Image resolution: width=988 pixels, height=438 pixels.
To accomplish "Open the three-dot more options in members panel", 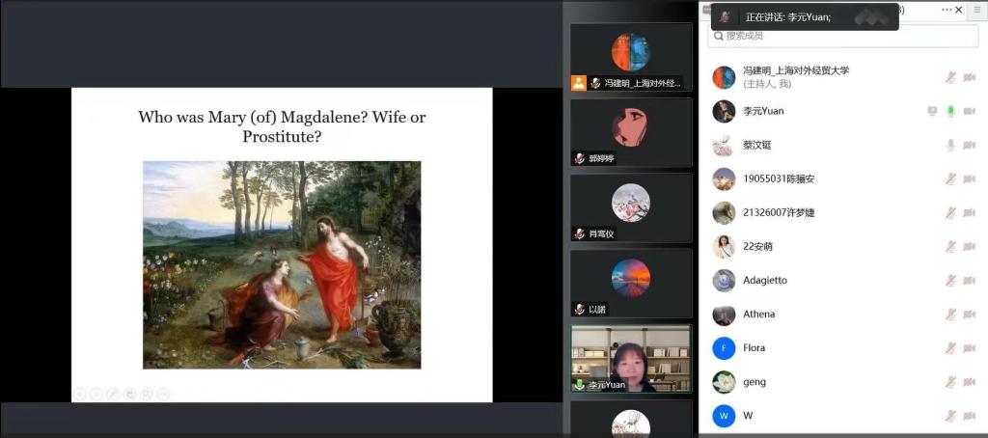I will click(x=947, y=10).
